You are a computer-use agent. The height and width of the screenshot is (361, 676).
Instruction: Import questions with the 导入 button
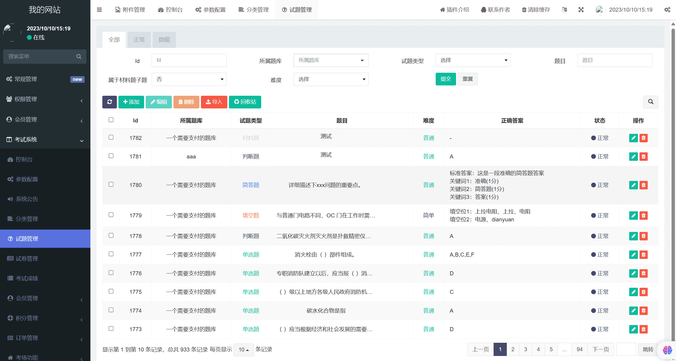coord(214,102)
